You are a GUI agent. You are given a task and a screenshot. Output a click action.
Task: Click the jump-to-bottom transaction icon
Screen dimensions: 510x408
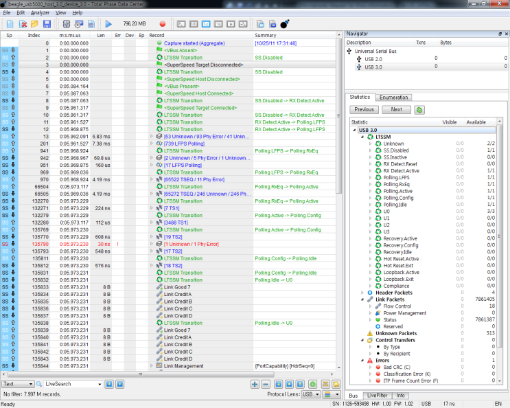pyautogui.click(x=300, y=384)
